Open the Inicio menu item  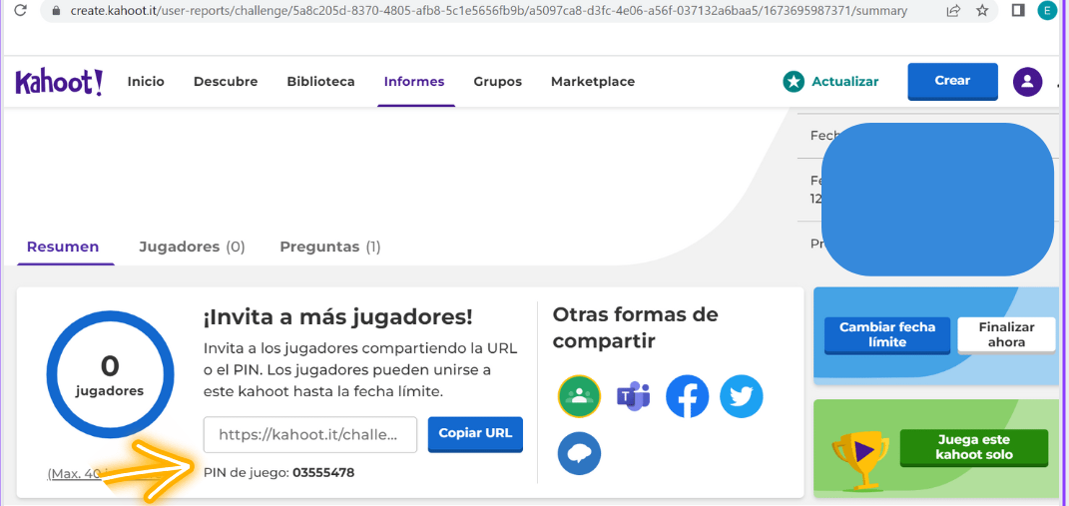pyautogui.click(x=146, y=82)
